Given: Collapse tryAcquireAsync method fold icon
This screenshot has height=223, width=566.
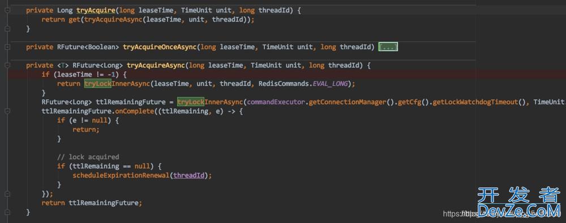Looking at the screenshot, I should (x=7, y=65).
